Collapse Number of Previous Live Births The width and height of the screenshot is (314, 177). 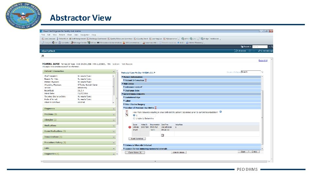124,108
